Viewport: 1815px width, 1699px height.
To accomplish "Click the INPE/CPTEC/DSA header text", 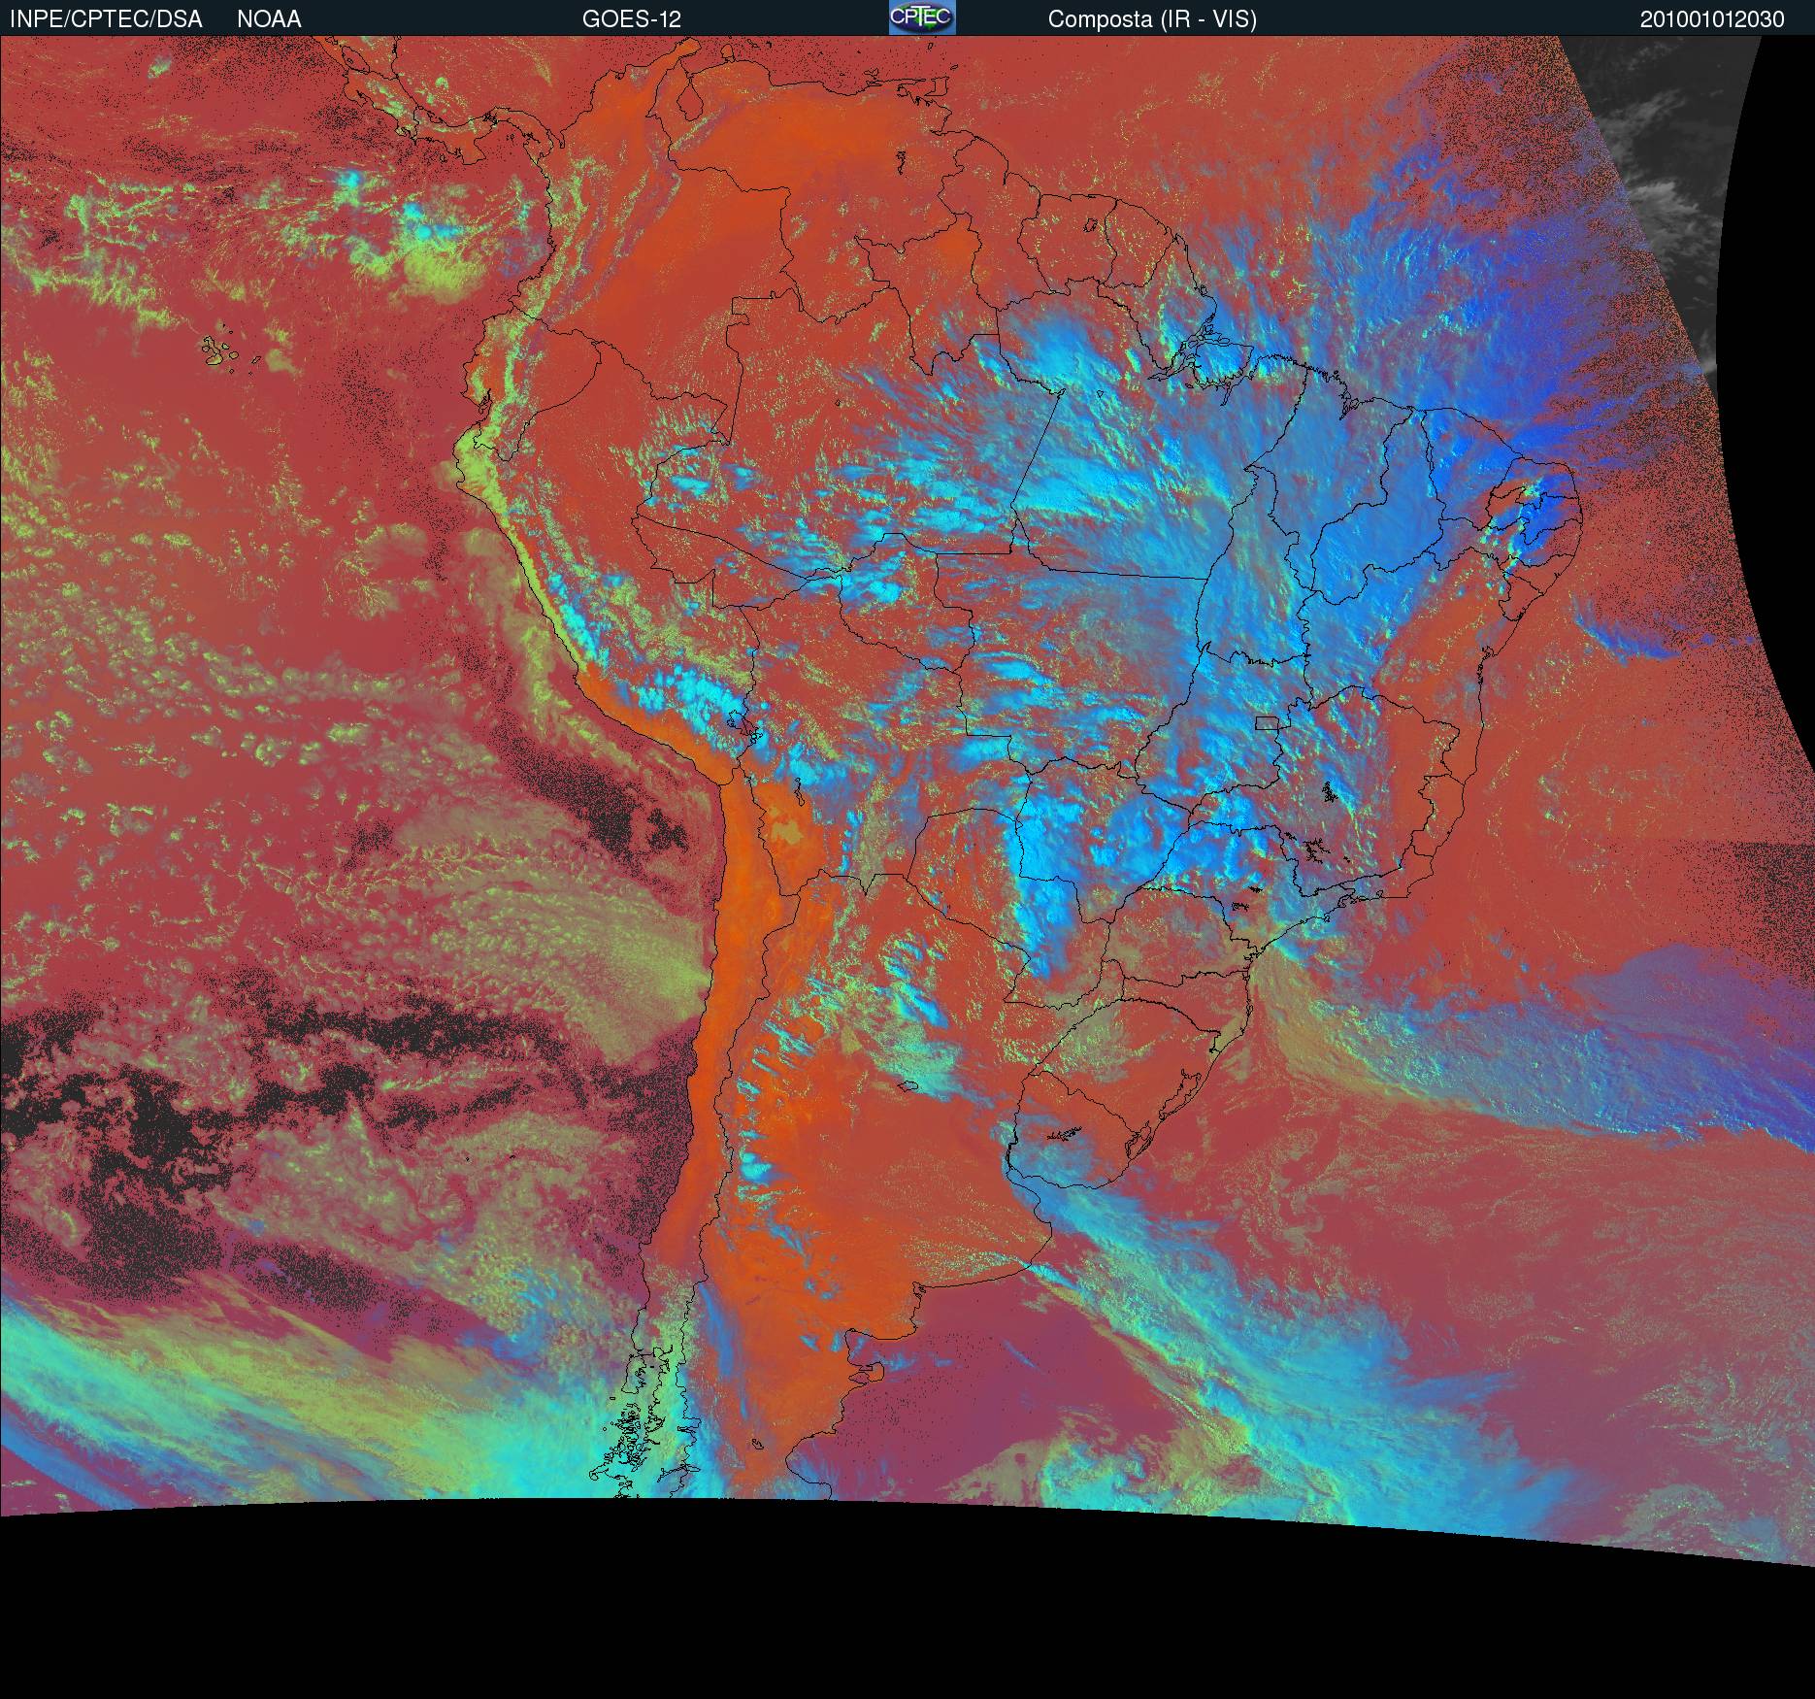I will (106, 19).
